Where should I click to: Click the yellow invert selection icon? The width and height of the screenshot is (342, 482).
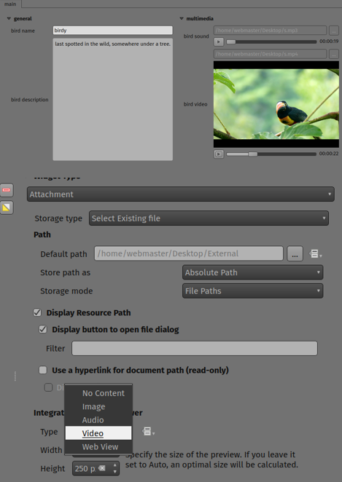coord(7,208)
